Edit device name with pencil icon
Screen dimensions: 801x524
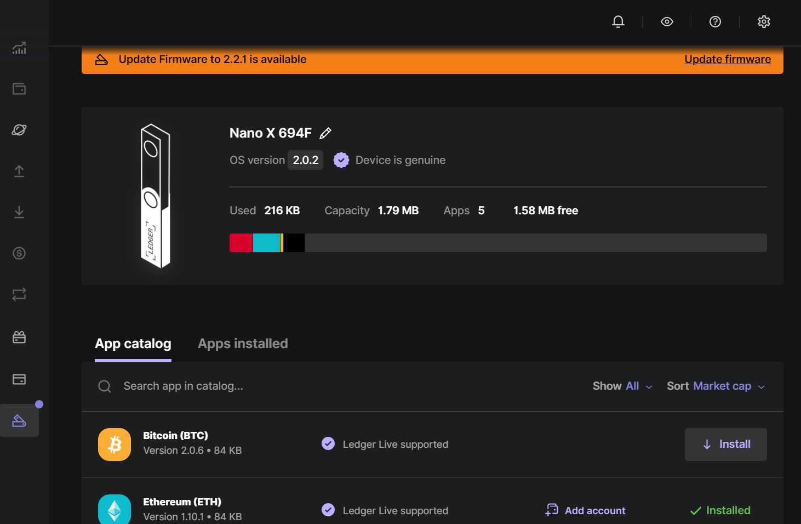click(325, 133)
